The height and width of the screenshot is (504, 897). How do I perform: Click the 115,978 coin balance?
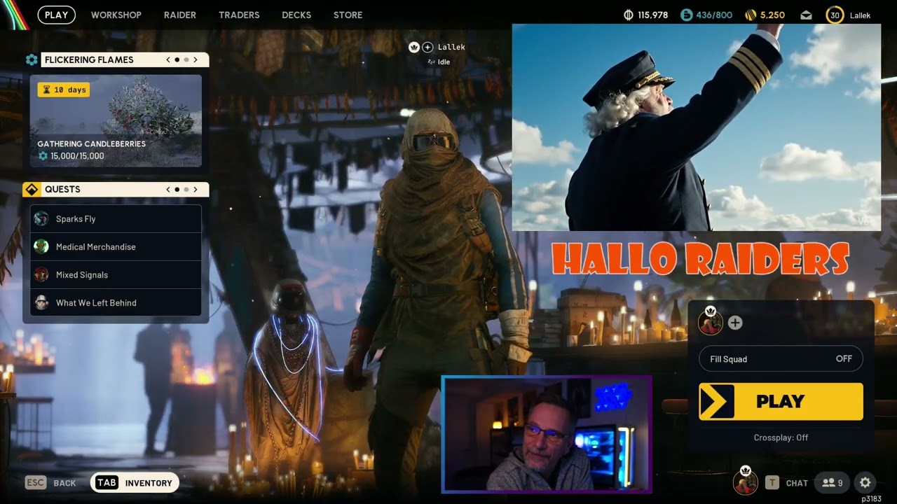click(653, 15)
